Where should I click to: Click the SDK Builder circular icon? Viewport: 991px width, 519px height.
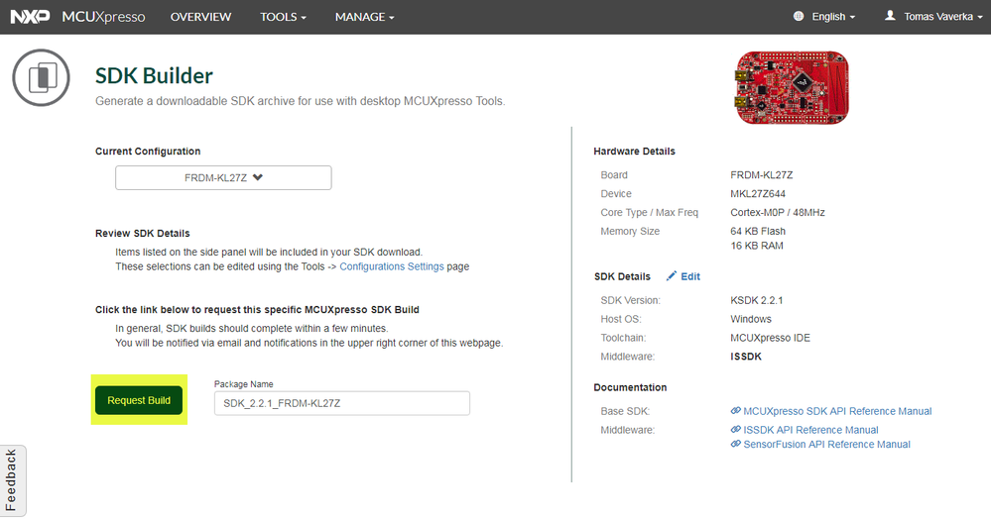(x=41, y=77)
